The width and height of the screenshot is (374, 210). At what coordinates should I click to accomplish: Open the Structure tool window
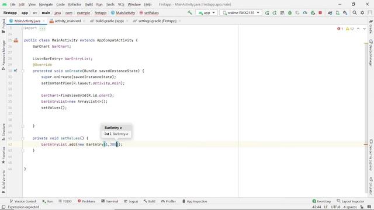(4, 132)
